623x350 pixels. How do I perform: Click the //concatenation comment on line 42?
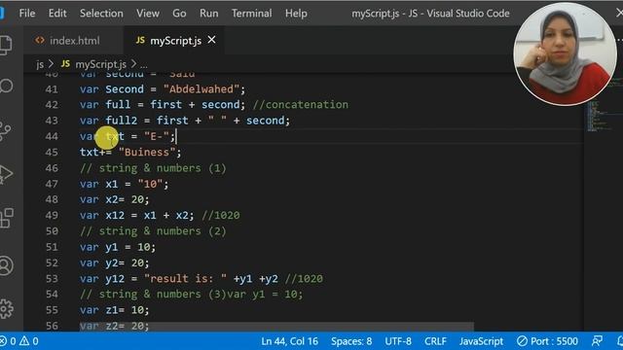click(301, 105)
